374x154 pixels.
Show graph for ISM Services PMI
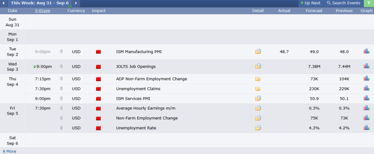pos(366,98)
